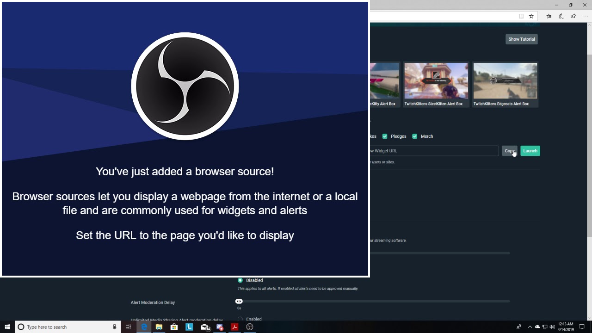This screenshot has height=333, width=592.
Task: Click the horizontal bar under the streaming software note
Action: coord(440,253)
